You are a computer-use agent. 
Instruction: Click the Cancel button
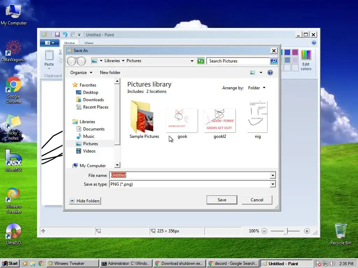pos(257,200)
